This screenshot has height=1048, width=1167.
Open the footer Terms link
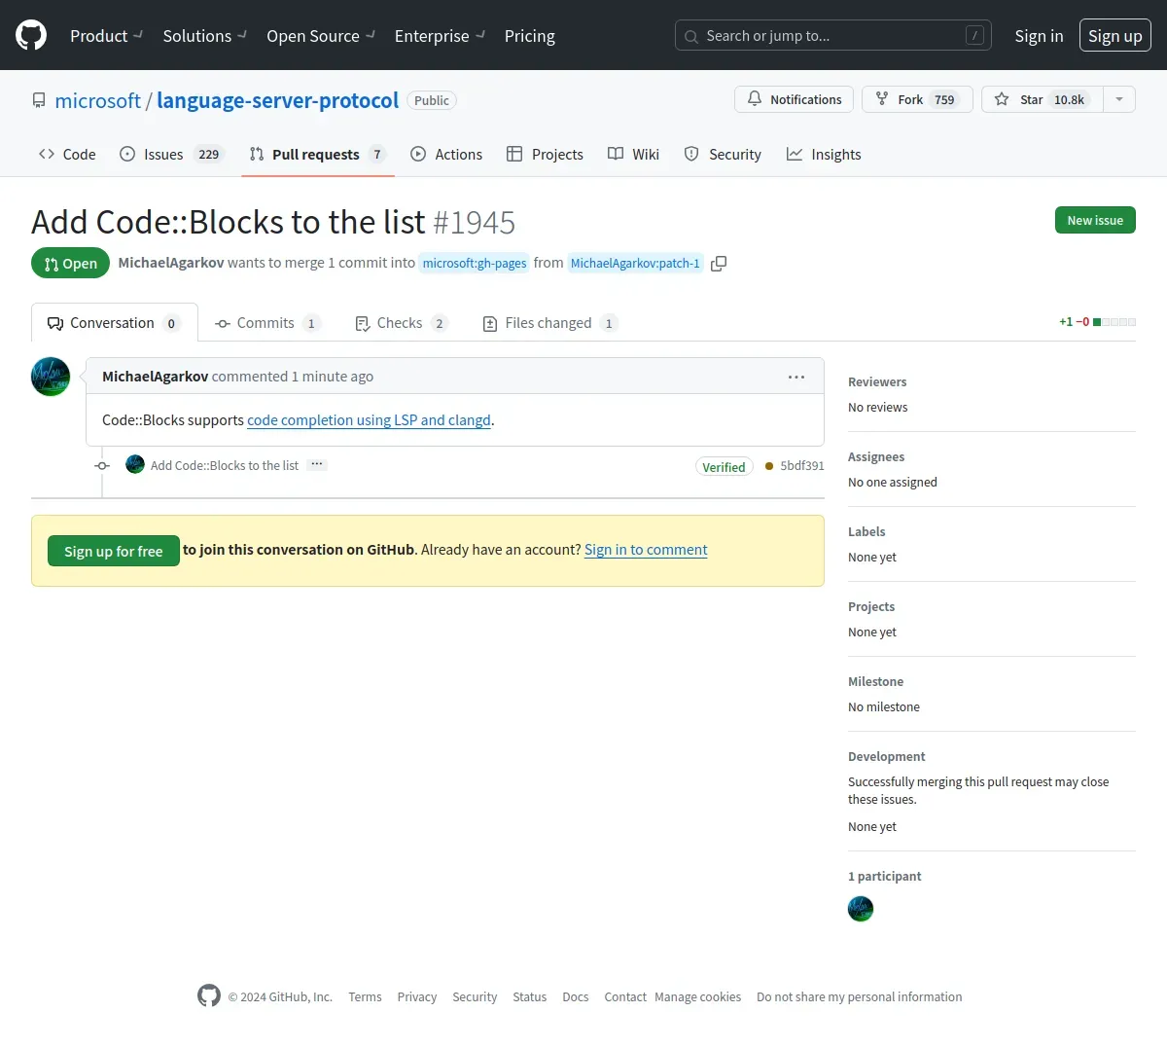tap(365, 997)
